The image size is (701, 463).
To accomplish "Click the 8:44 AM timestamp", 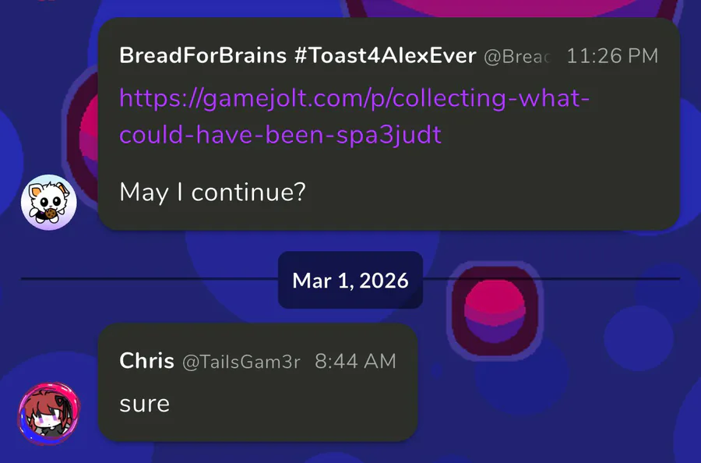I will click(x=355, y=362).
